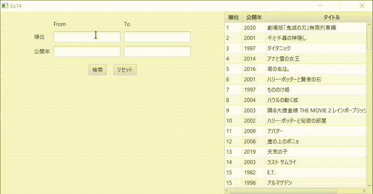Click the vertical scrollbar down arrow
Viewport: 373px width, 194px height.
coord(369,186)
